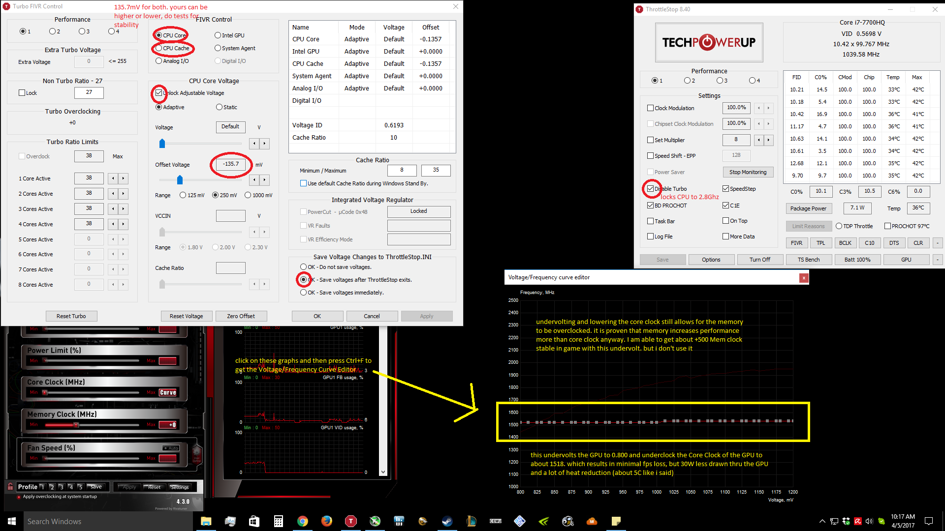Click the fan User Define gear icon
The image size is (945, 531).
(x=197, y=454)
